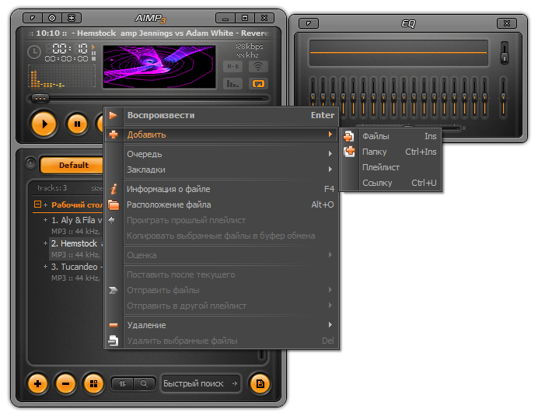Choose Расположение файла

tap(222, 205)
